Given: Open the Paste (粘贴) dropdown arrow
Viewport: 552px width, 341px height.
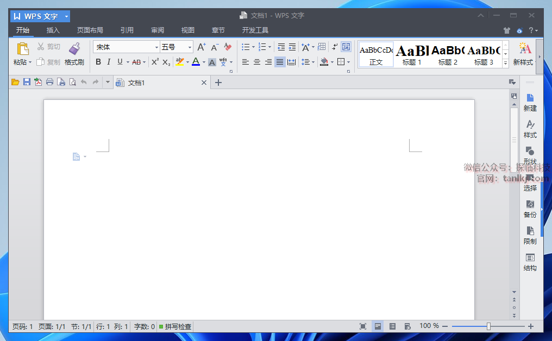Looking at the screenshot, I should click(30, 62).
